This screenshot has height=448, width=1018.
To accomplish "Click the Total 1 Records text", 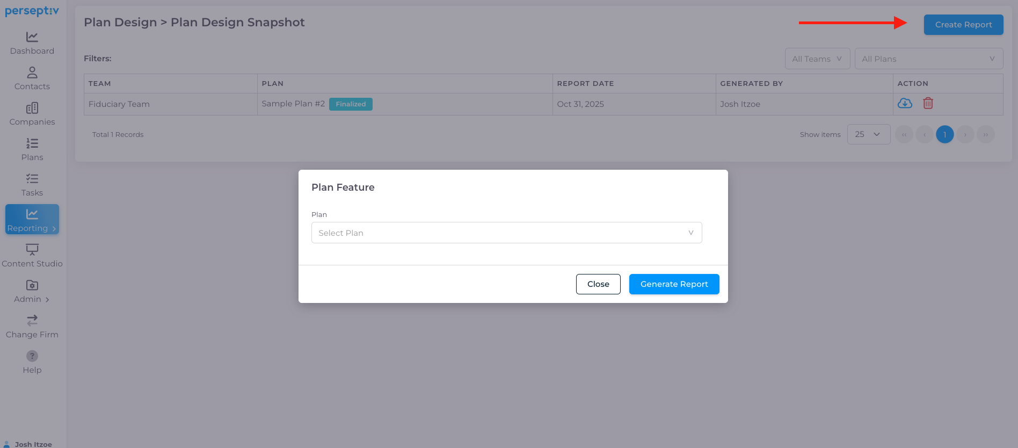I will (x=118, y=135).
